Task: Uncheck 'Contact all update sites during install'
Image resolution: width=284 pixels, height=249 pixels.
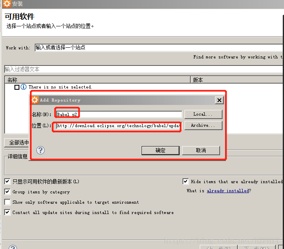Action: [x=7, y=212]
